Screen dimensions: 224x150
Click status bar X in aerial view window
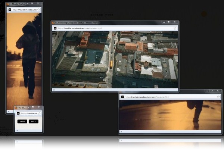pyautogui.click(x=54, y=90)
